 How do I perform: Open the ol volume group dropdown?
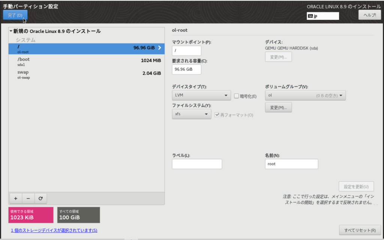(305, 95)
